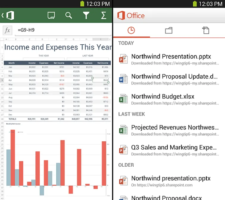The width and height of the screenshot is (225, 200).
Task: Open Q3 Sales and Marketing presentation
Action: tap(174, 150)
